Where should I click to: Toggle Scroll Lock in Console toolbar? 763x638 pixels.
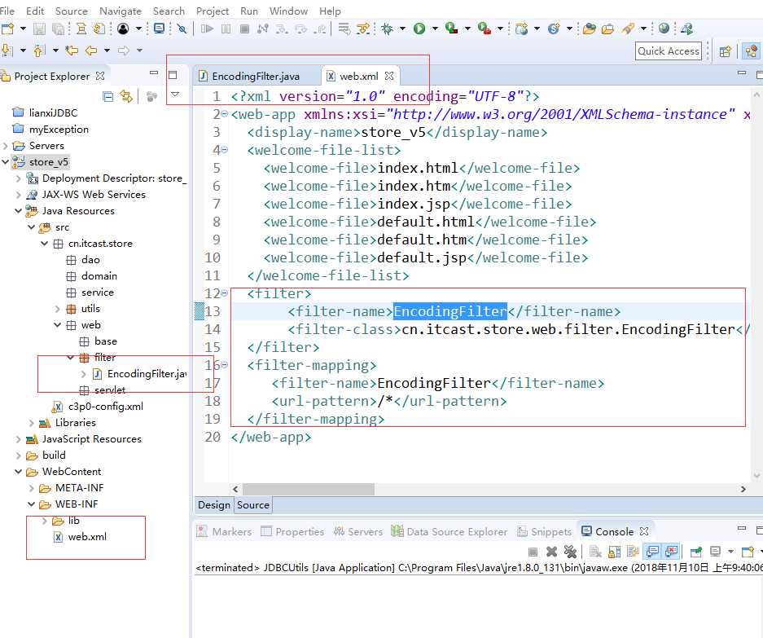[614, 552]
